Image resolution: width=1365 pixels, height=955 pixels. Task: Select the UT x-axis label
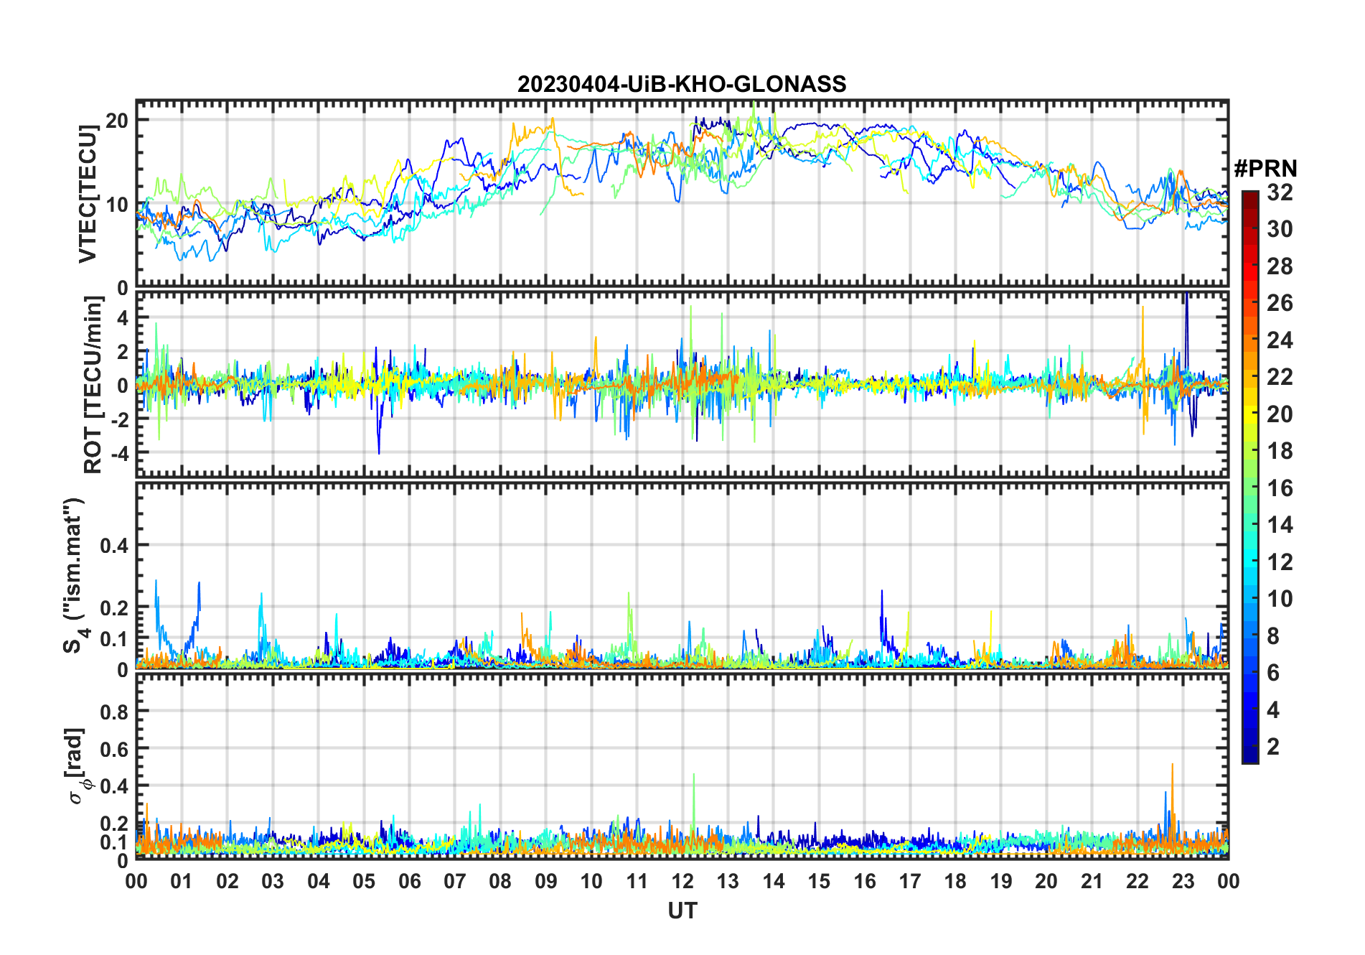click(682, 910)
